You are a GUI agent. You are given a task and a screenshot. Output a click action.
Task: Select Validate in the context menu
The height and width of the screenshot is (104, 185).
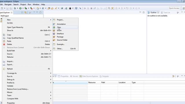[x=28, y=86]
